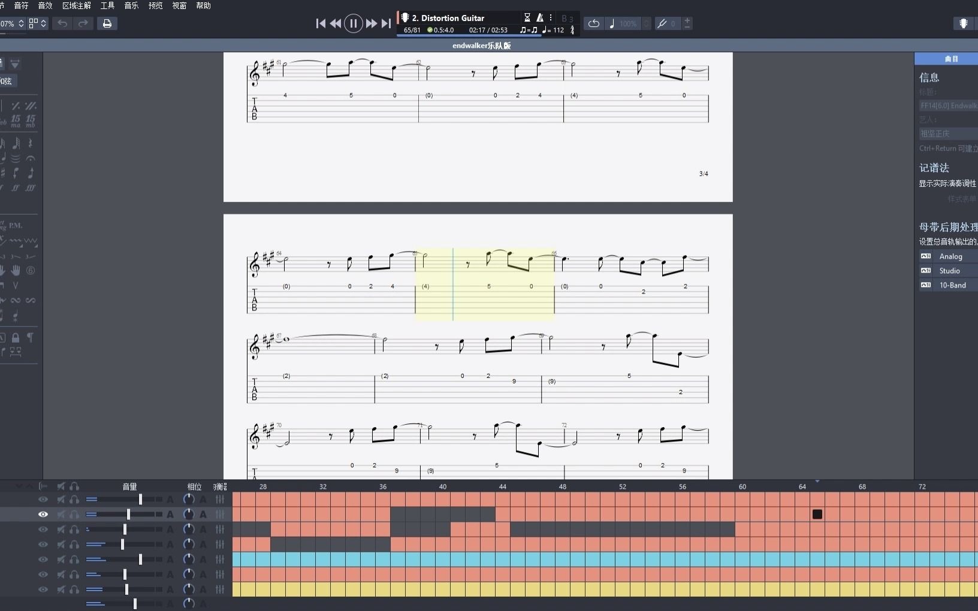
Task: Undo the last action with the undo arrow
Action: tap(62, 23)
